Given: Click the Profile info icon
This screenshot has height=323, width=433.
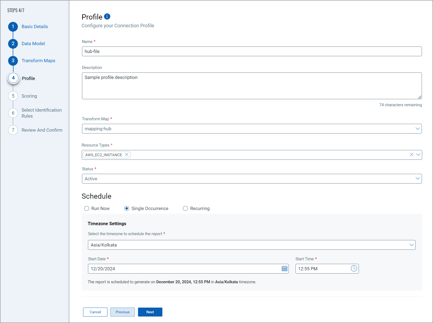Looking at the screenshot, I should [107, 16].
